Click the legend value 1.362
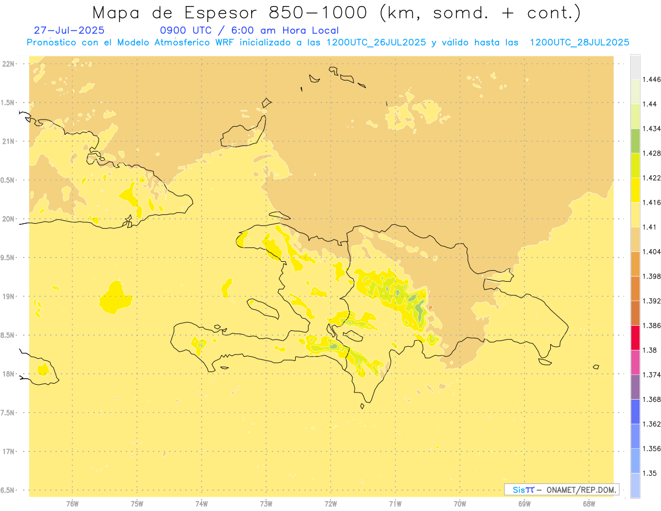The width and height of the screenshot is (661, 511). pyautogui.click(x=651, y=424)
